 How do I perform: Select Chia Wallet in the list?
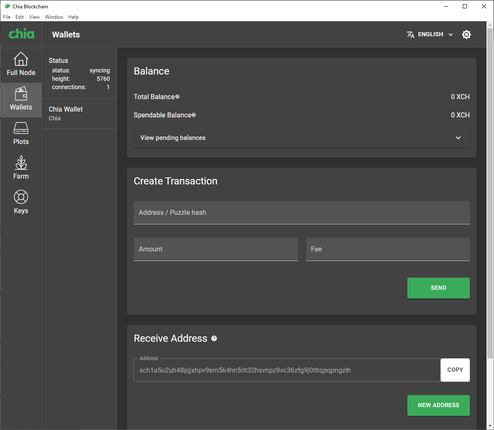80,114
